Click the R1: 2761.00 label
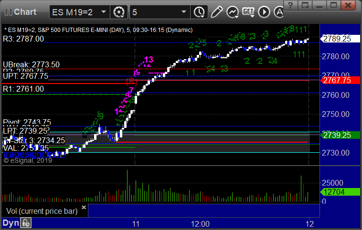Image resolution: width=362 pixels, height=230 pixels. click(x=23, y=89)
